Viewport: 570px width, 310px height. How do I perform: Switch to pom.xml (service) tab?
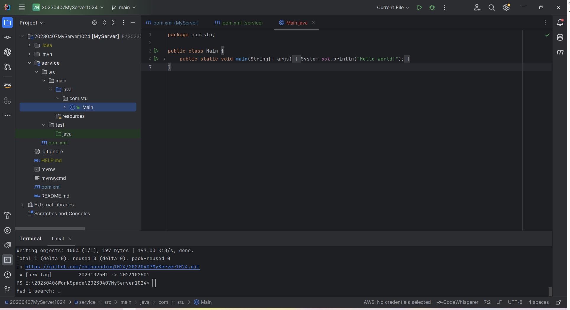[x=239, y=23]
